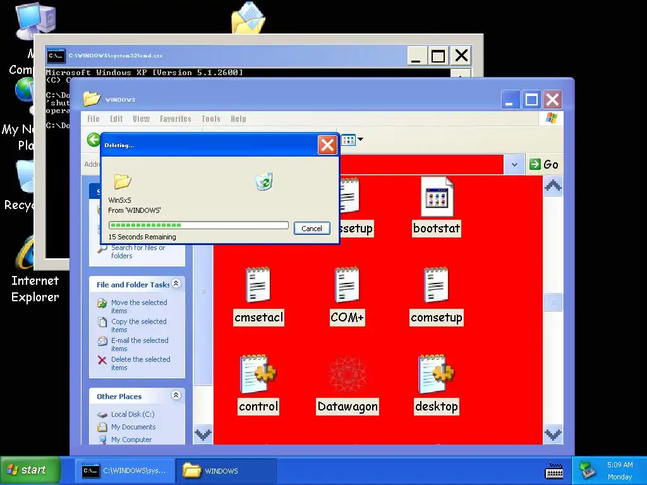This screenshot has height=485, width=647.
Task: Click the WINDOWS taskbar button
Action: pos(226,470)
